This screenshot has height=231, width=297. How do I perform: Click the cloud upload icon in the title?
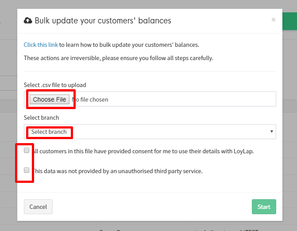tap(28, 20)
